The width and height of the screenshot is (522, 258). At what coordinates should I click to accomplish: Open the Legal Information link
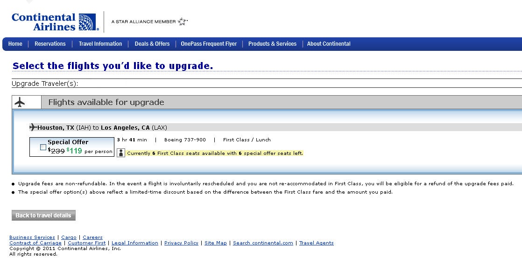[x=135, y=243]
